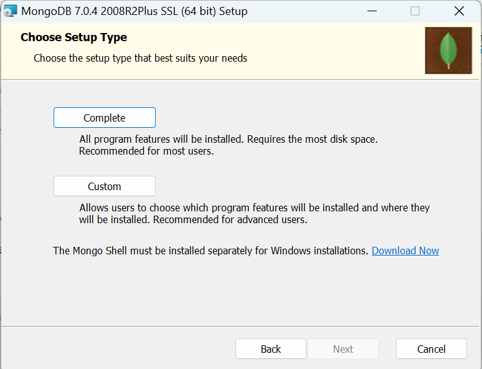Click the MongoDB green leaf logo
Viewport: 482px width, 369px height.
tap(448, 50)
